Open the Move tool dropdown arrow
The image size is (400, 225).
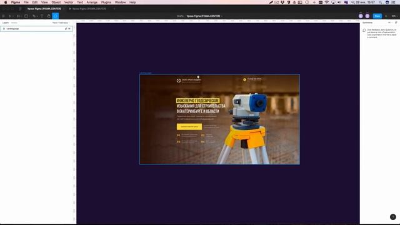click(13, 16)
